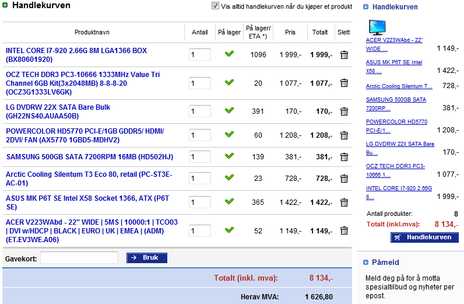
Task: Delete the INTEL CORE I7-920 item via trash icon
Action: point(344,55)
